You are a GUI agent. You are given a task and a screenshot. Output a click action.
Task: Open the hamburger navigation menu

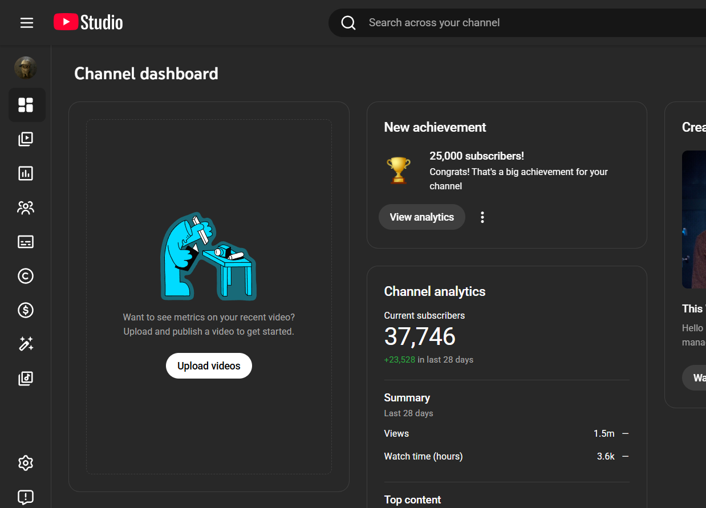coord(26,23)
